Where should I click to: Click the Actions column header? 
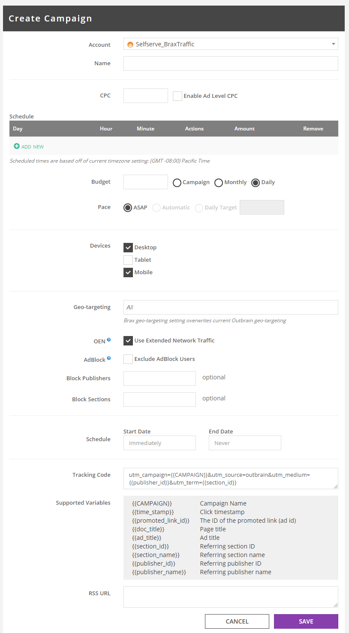tap(194, 129)
